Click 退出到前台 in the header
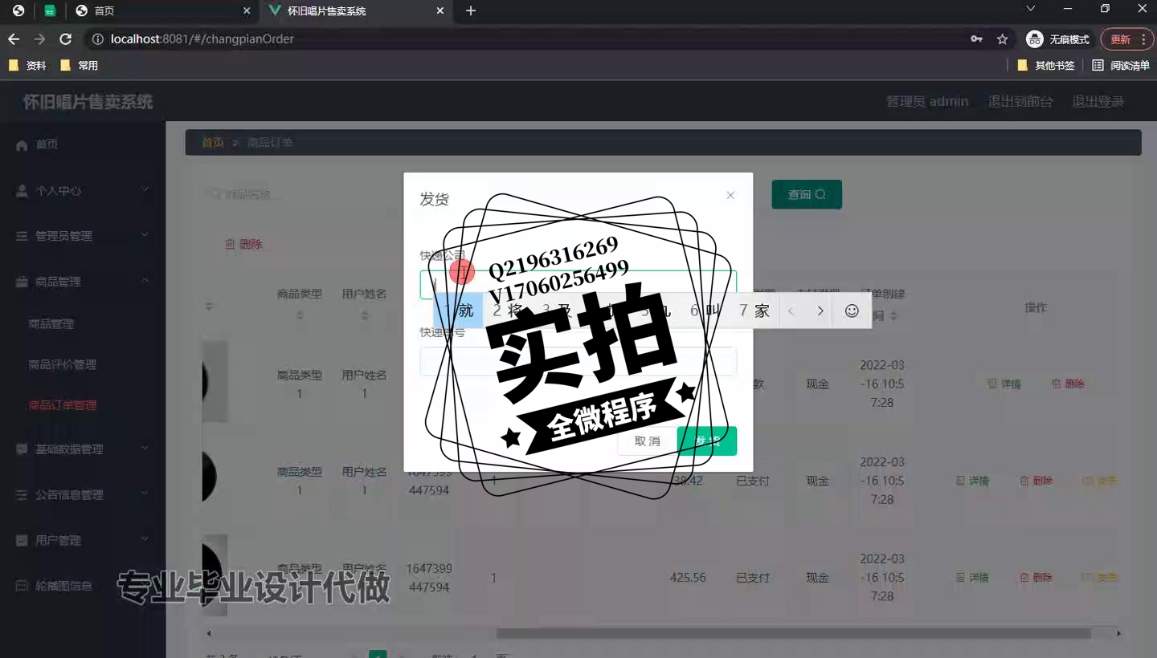Viewport: 1157px width, 658px height. [x=1020, y=102]
